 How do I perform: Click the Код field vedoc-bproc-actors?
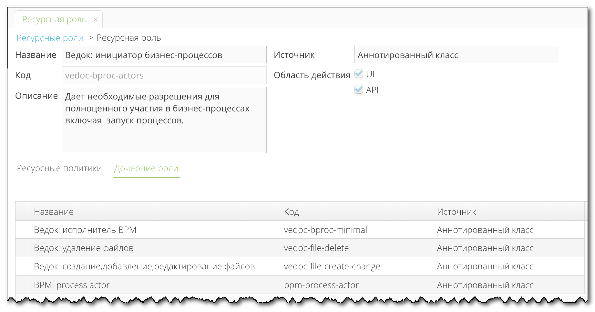coord(164,75)
